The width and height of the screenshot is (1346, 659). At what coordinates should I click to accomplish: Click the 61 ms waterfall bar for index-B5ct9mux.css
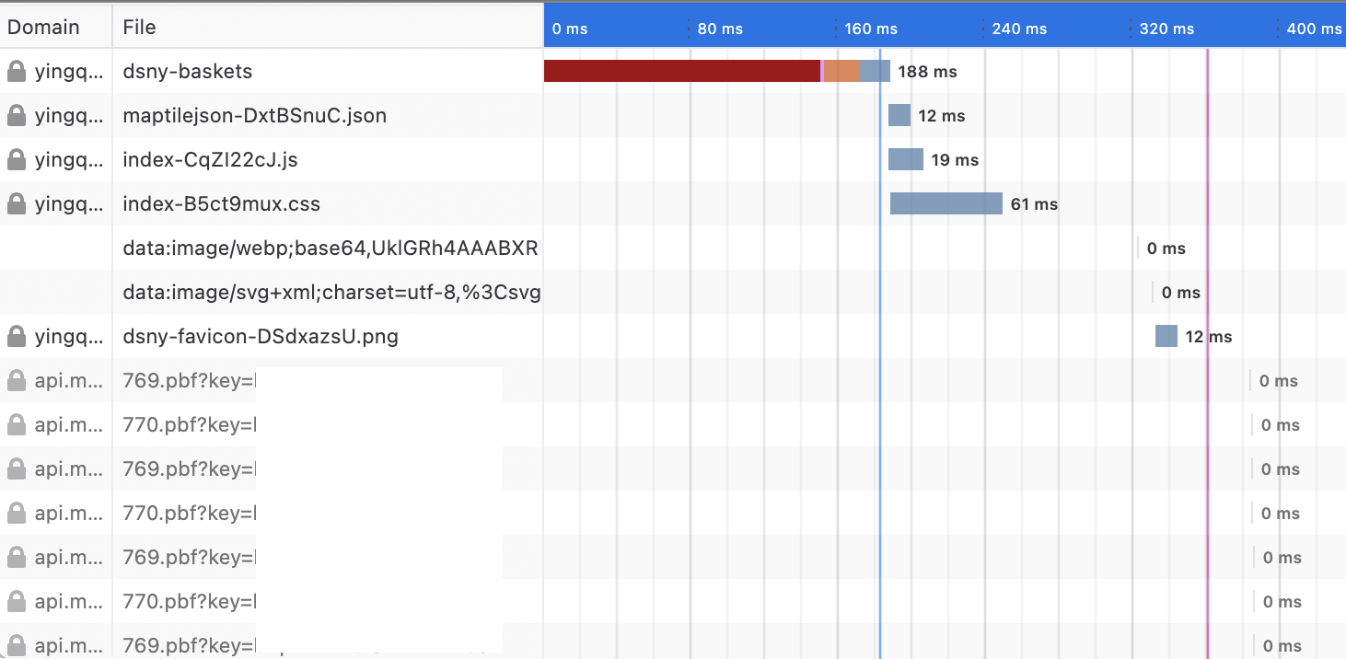coord(946,203)
